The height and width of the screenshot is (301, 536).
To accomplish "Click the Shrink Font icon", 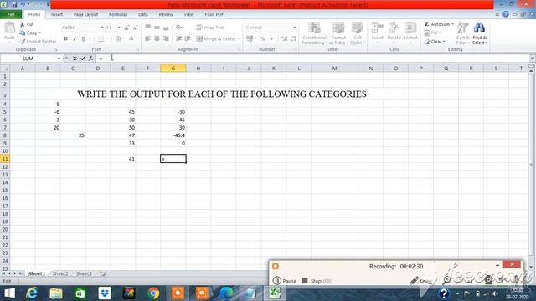I will click(x=135, y=28).
